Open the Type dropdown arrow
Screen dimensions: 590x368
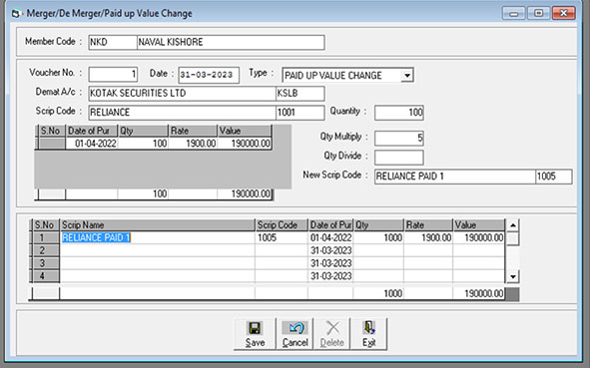tap(406, 75)
